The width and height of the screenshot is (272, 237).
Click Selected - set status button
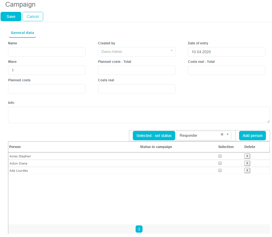(154, 136)
